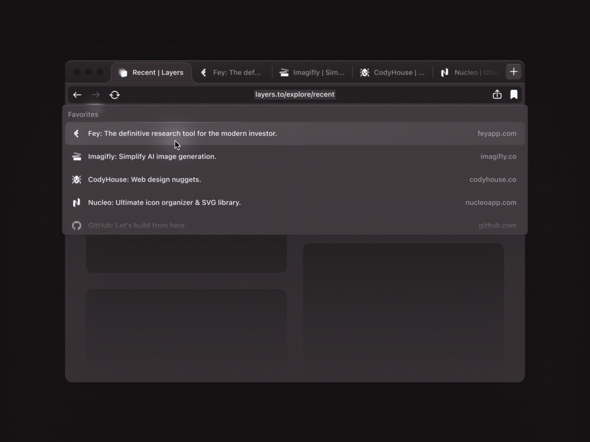Open favorite Fey: The definitive research tool

[x=295, y=134]
